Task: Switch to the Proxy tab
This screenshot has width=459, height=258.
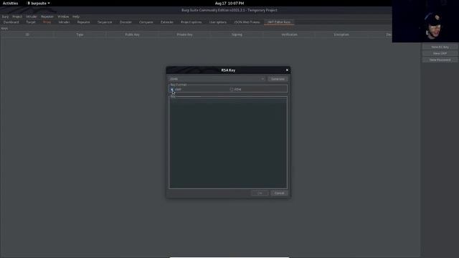Action: (47, 22)
